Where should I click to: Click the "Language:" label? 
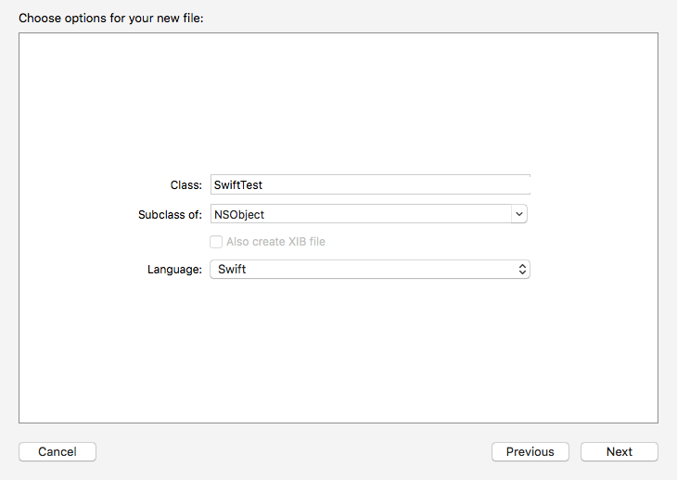tap(174, 270)
